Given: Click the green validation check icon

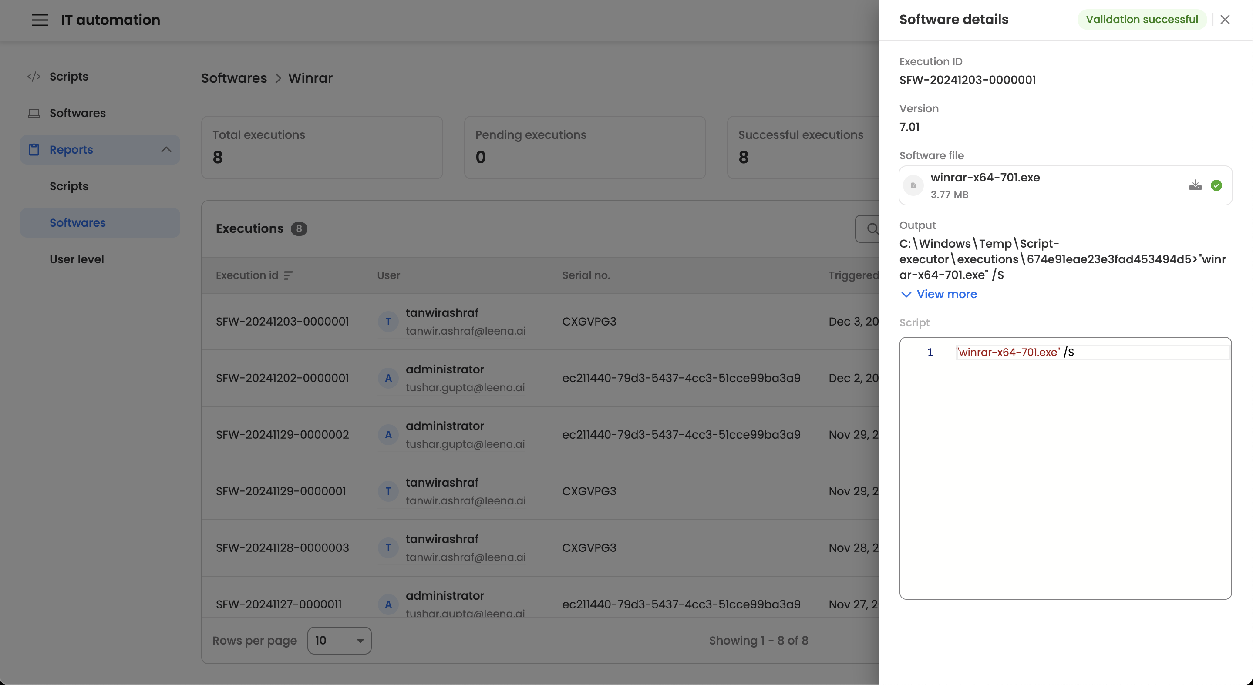Looking at the screenshot, I should 1216,185.
